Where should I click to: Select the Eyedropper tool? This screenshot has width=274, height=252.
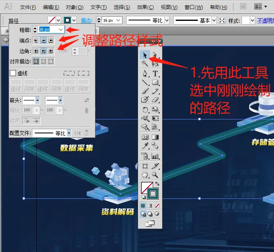[x=145, y=146]
